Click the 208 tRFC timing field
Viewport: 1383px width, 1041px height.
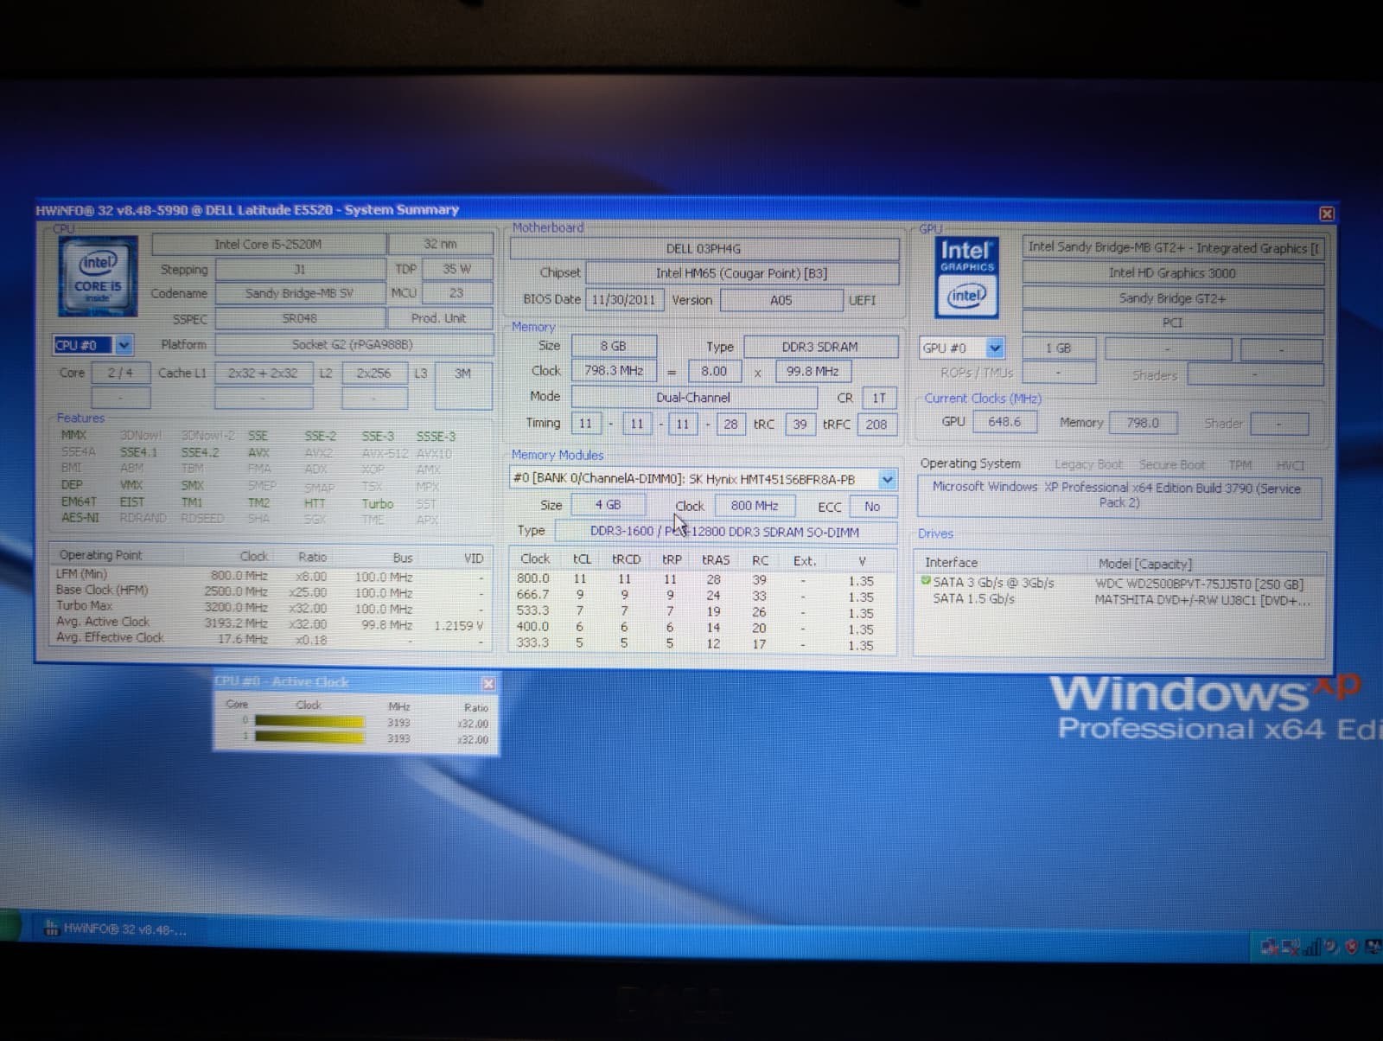pos(876,425)
